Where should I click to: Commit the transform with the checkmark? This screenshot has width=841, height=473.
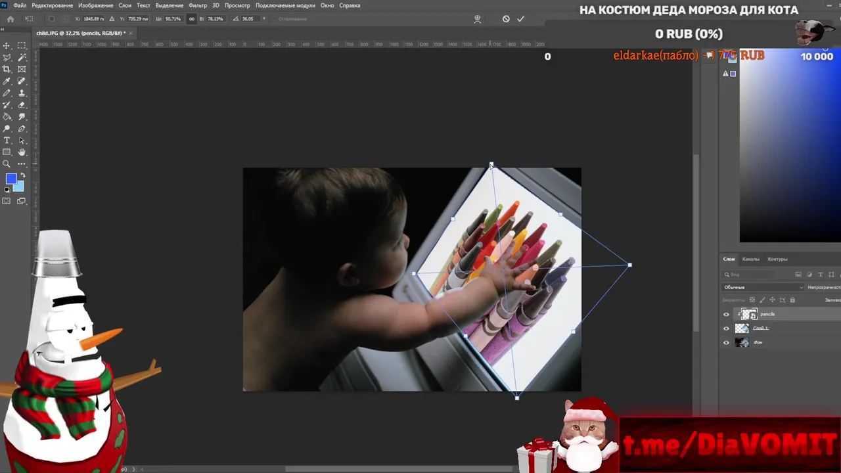click(520, 19)
